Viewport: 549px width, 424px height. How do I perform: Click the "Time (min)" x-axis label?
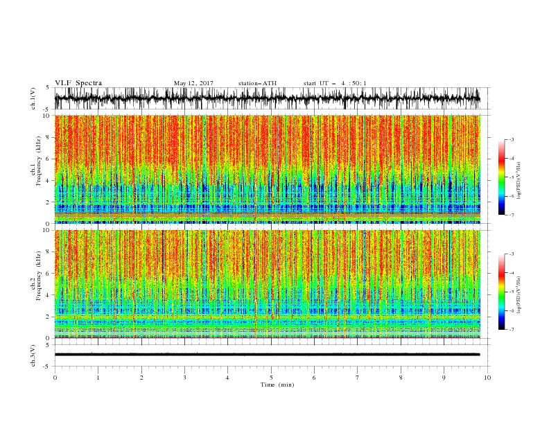pyautogui.click(x=277, y=385)
